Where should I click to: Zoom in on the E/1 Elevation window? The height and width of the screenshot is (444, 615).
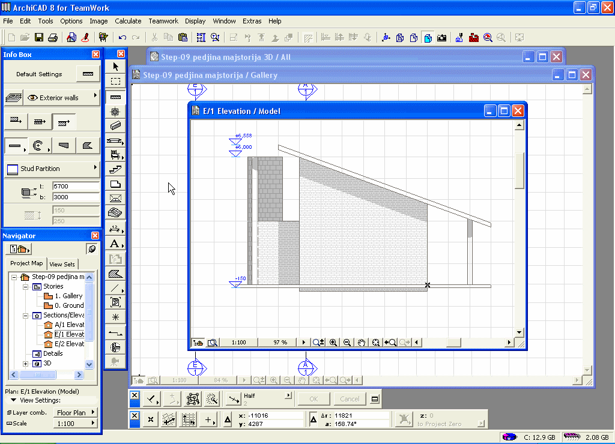333,343
